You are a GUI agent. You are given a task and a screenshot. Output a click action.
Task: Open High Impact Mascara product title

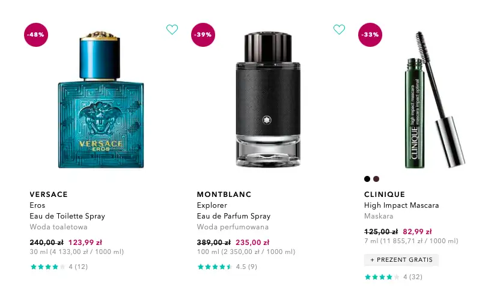401,205
